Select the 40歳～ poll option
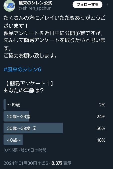 (54, 140)
